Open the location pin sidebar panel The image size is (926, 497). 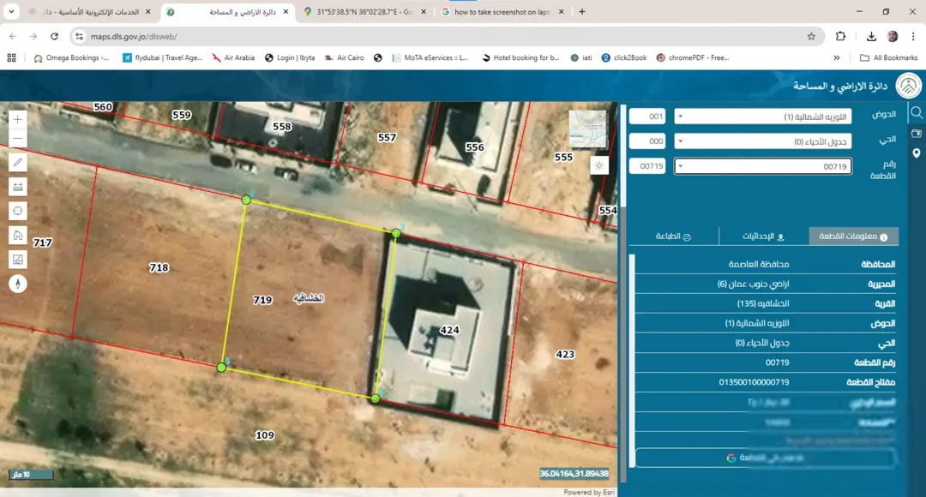pyautogui.click(x=917, y=153)
